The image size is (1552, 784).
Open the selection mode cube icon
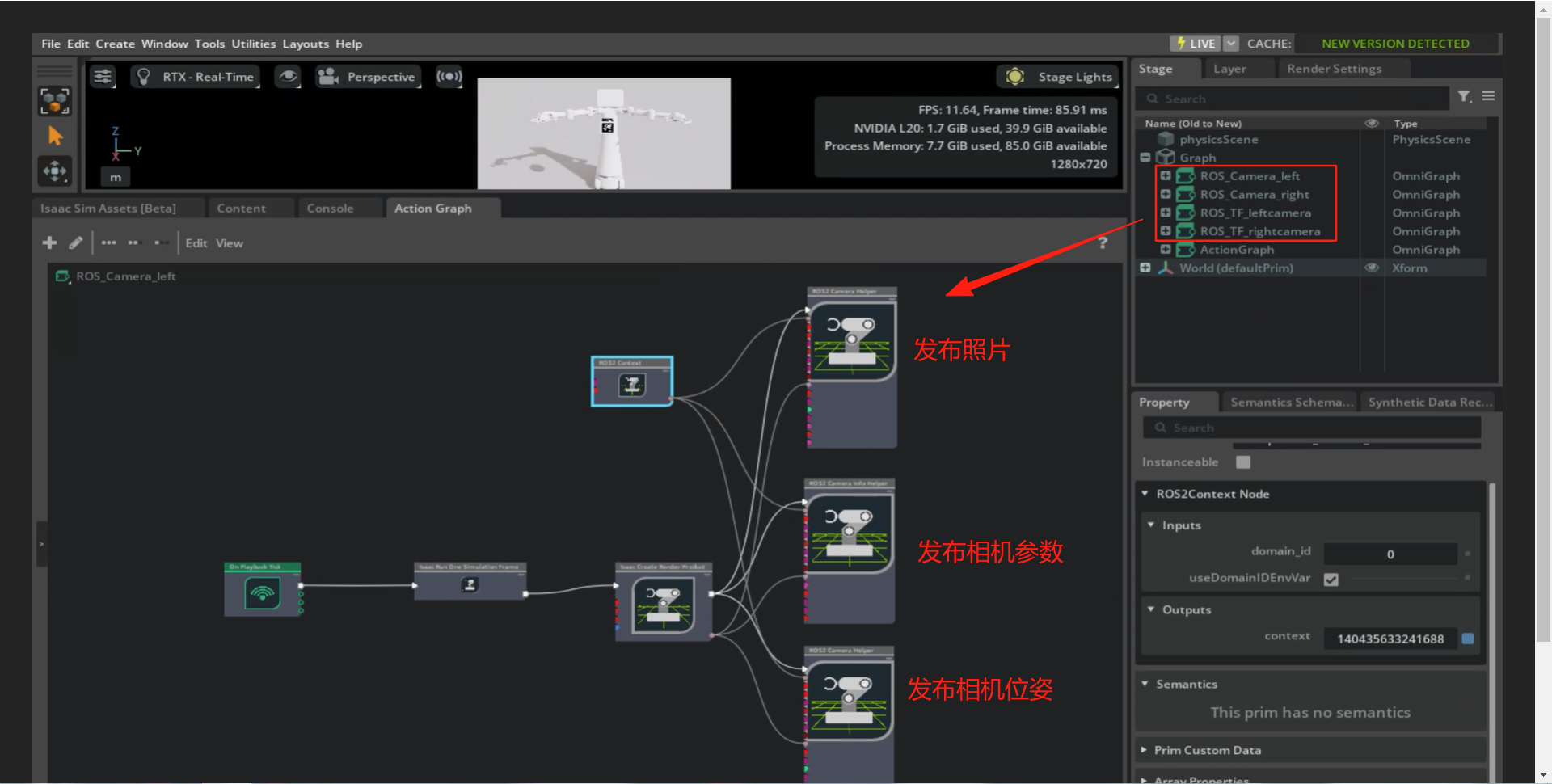(55, 101)
